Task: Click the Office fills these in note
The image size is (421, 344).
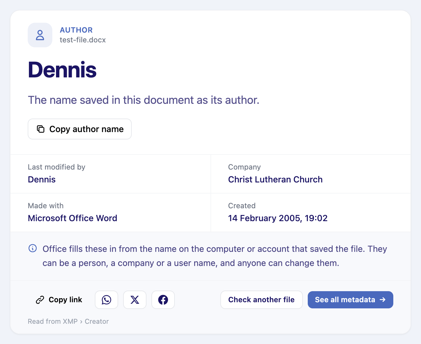Action: [215, 256]
